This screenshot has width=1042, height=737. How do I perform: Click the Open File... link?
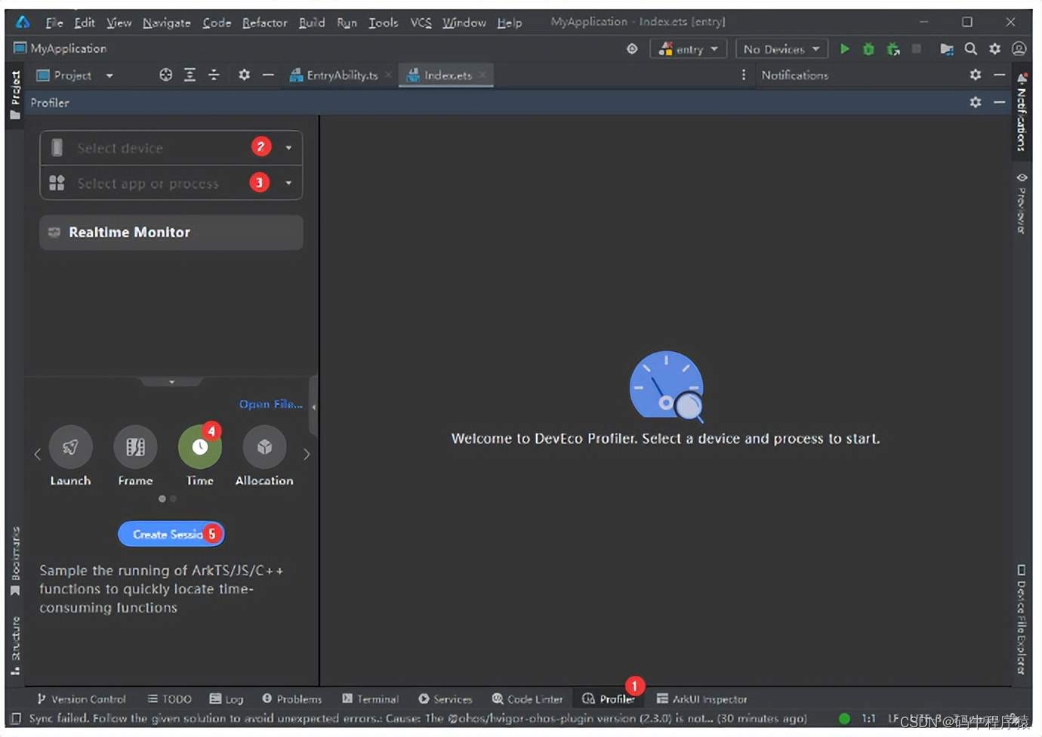click(271, 404)
